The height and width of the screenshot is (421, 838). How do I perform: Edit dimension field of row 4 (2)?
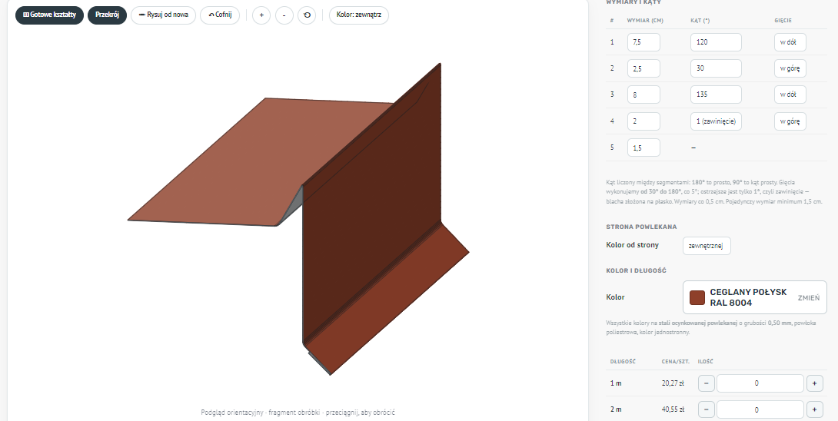click(643, 121)
